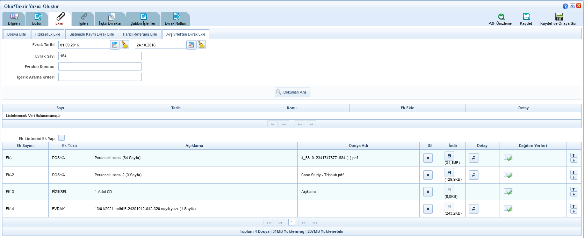Open the Dosya Ekle sub-tab
584x238 pixels.
[16, 34]
